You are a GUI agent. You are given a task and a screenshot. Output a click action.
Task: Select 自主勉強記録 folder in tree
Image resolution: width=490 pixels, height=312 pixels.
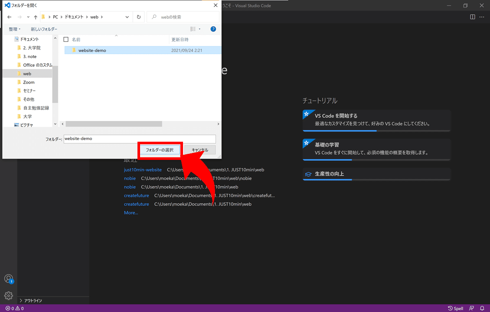(36, 108)
